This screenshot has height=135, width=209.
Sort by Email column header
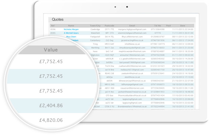[132, 26]
